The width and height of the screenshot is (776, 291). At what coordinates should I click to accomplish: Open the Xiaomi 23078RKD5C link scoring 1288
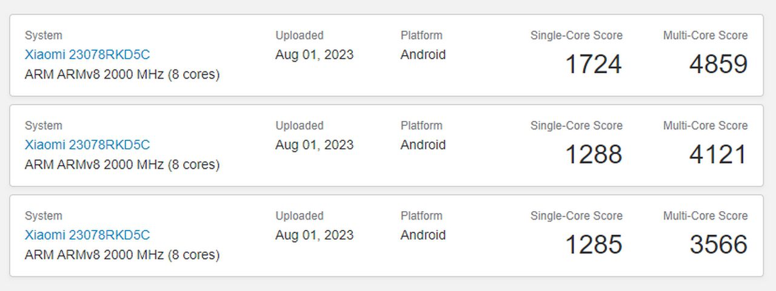[x=87, y=145]
